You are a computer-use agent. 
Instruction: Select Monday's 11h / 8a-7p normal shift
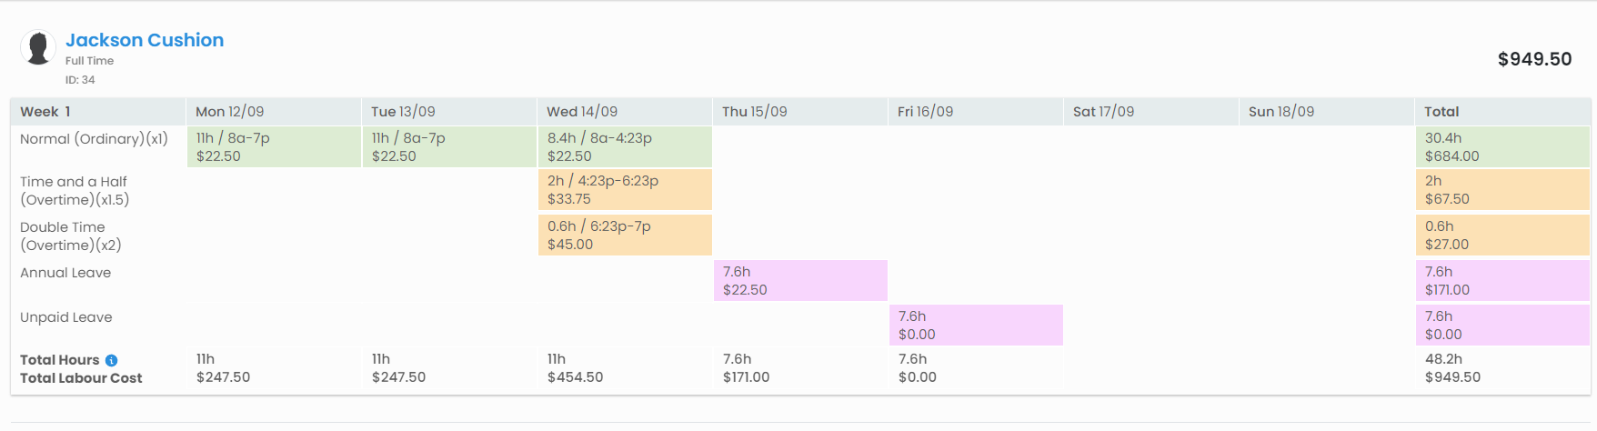(274, 147)
